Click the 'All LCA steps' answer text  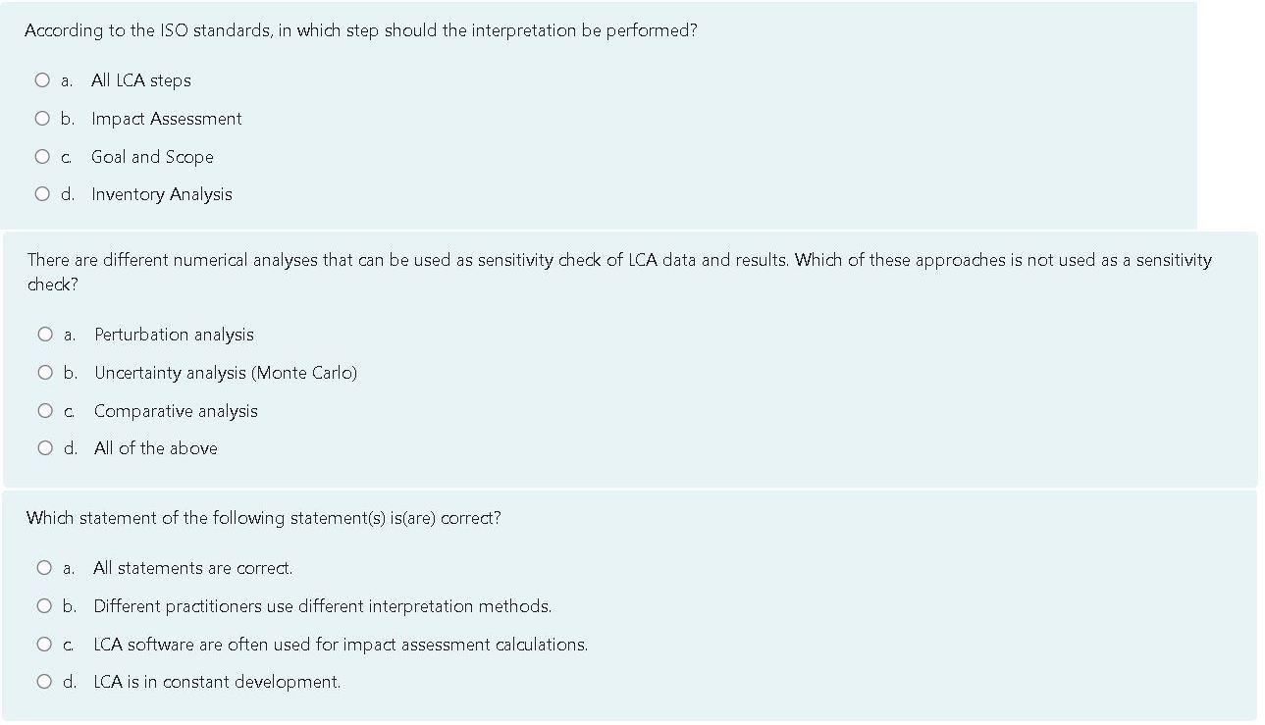140,80
